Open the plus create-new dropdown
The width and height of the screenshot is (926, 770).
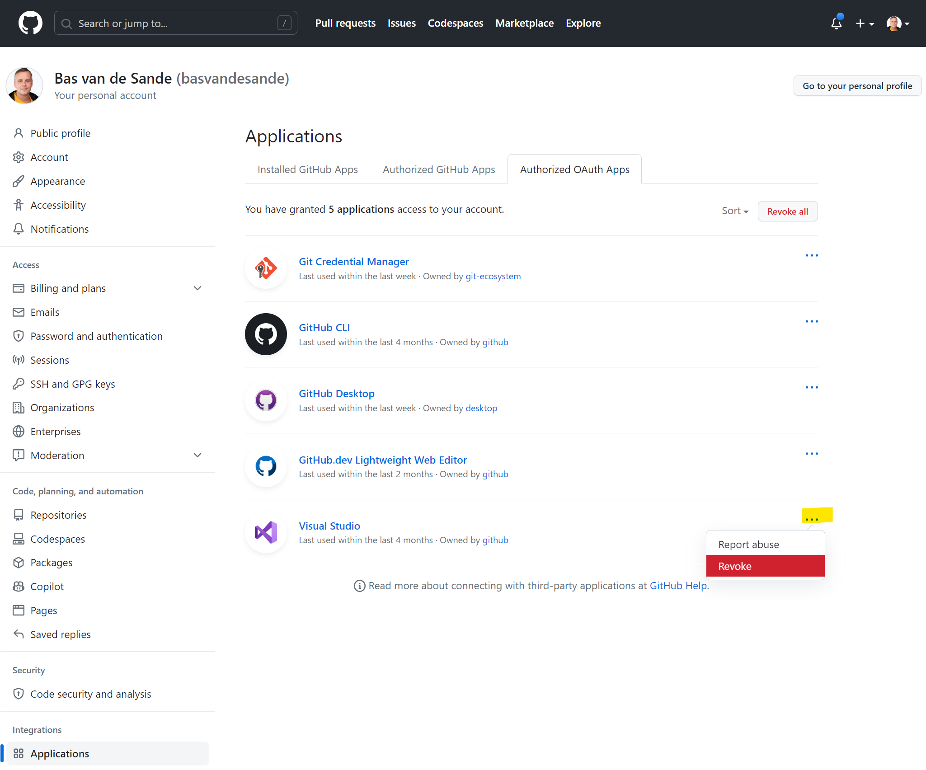tap(865, 23)
